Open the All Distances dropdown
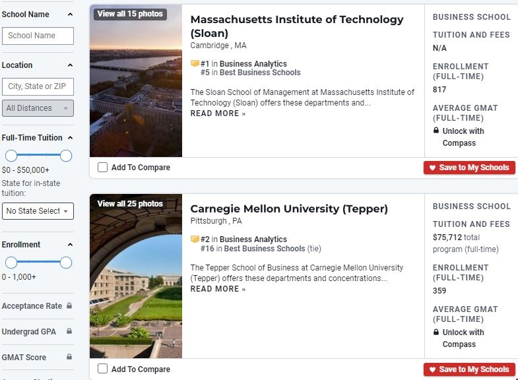The image size is (518, 380). pyautogui.click(x=38, y=108)
